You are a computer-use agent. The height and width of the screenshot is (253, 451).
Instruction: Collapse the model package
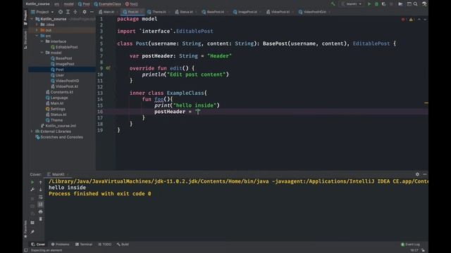click(42, 53)
